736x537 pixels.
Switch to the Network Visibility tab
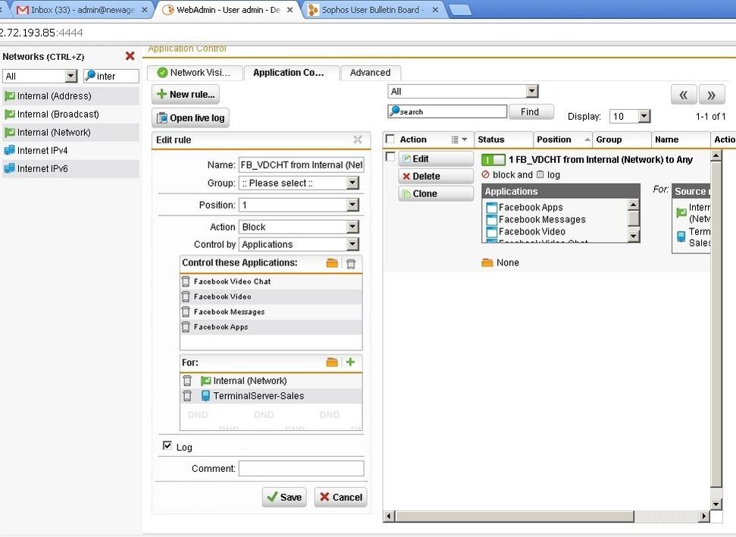[195, 72]
